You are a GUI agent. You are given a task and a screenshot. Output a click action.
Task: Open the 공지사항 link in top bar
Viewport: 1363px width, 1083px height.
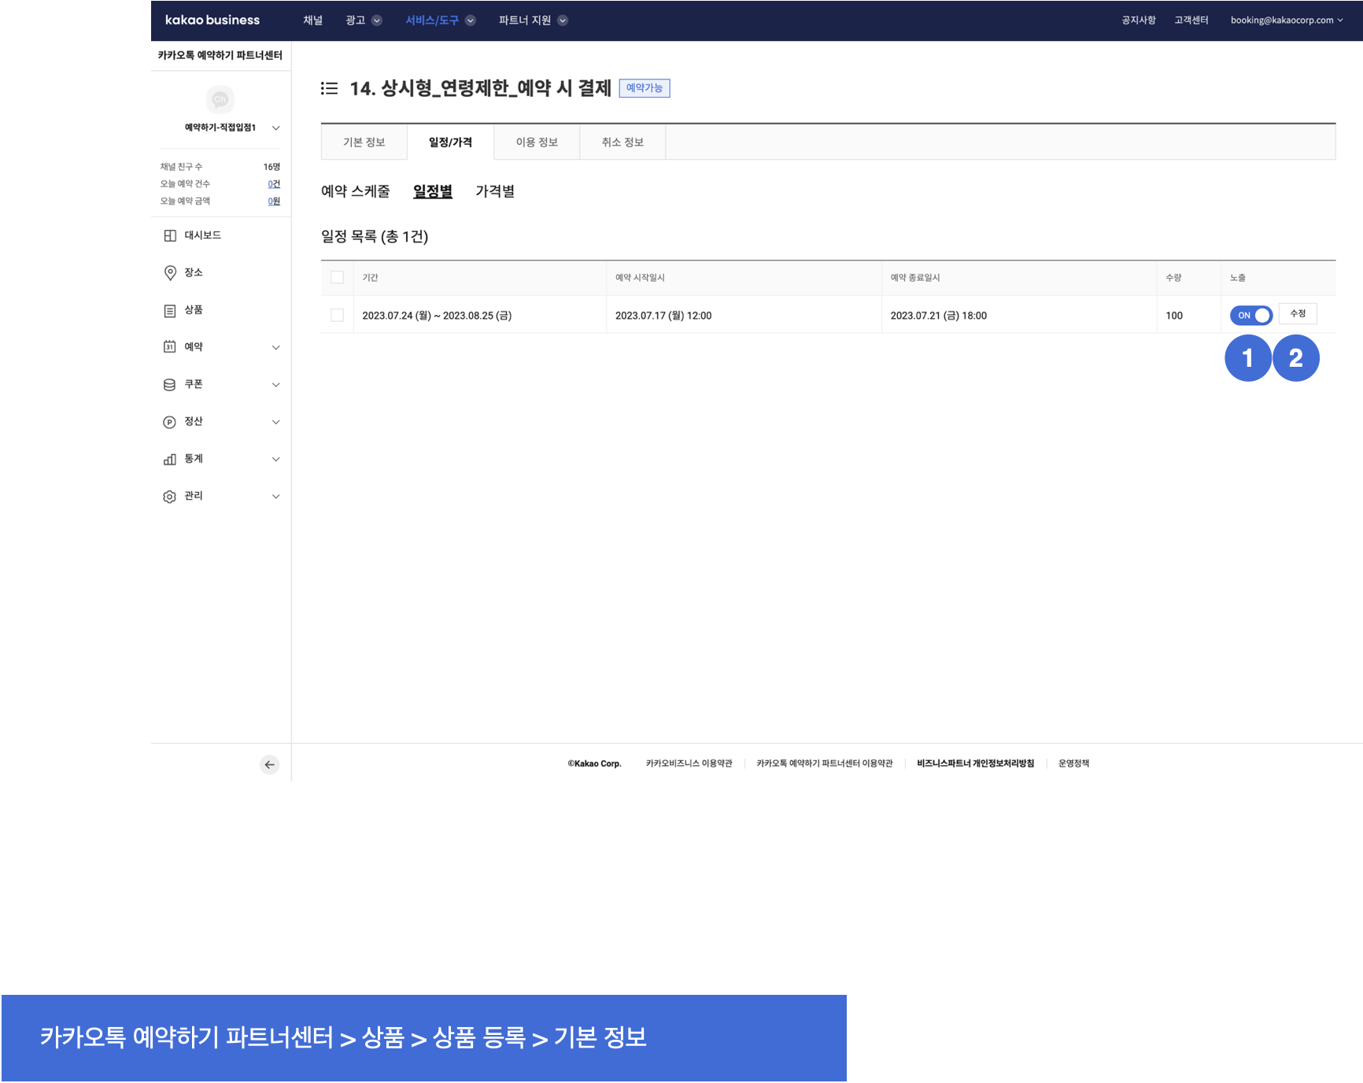coord(1138,20)
